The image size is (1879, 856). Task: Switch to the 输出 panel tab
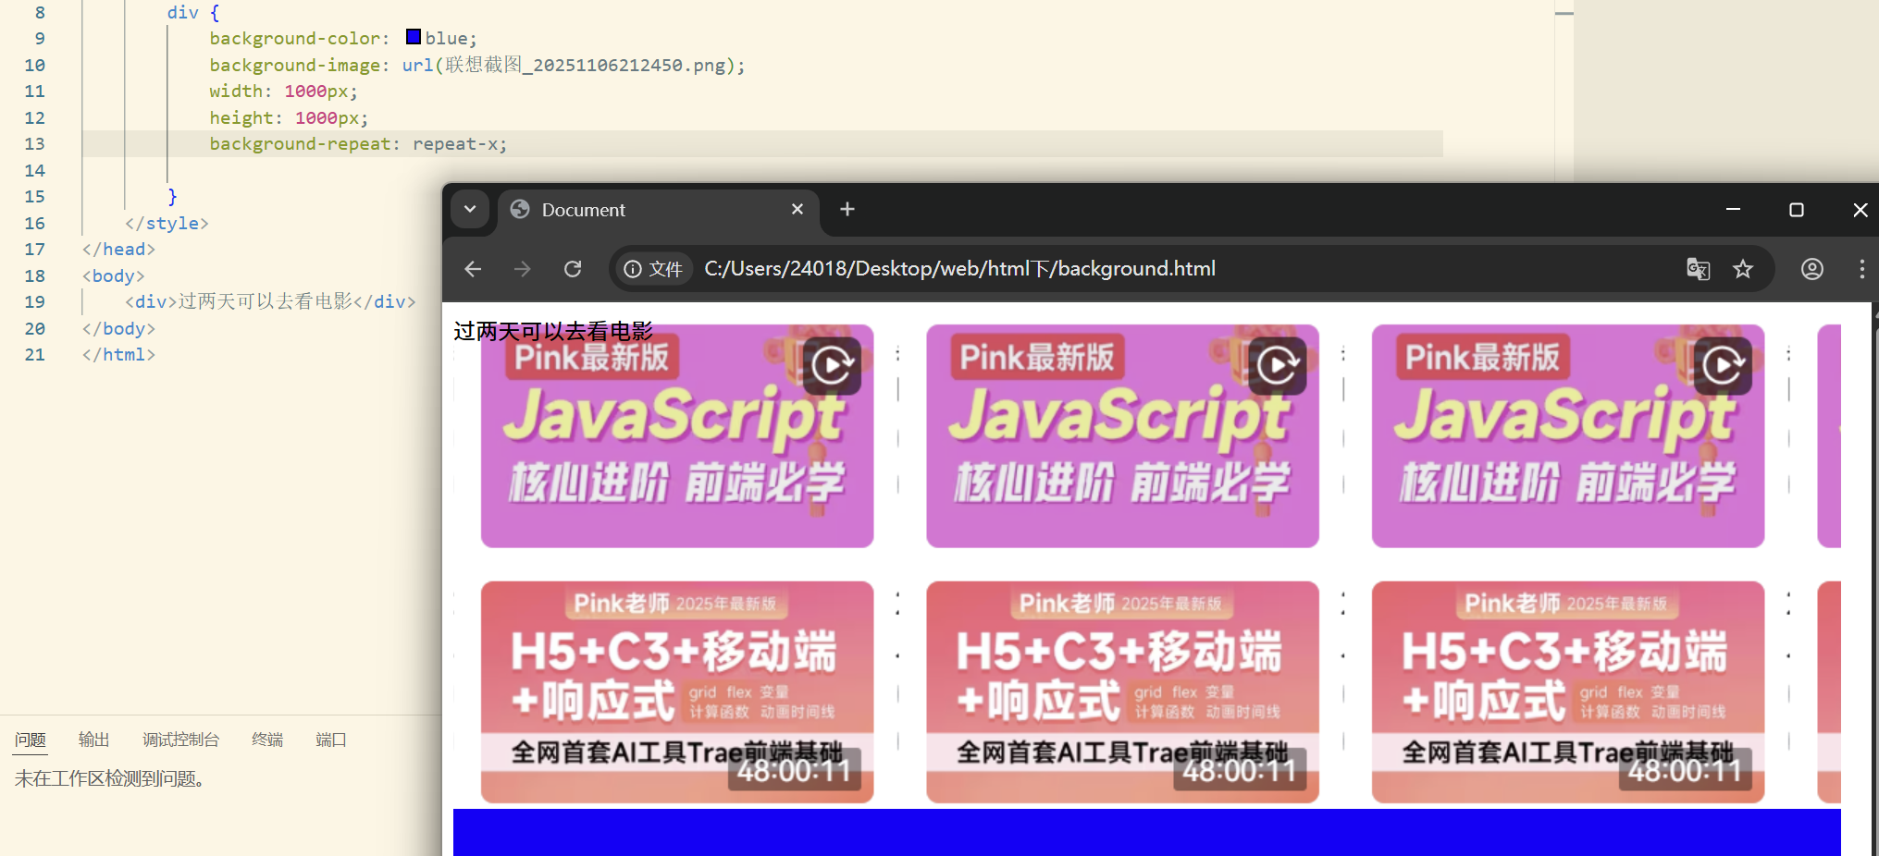click(93, 740)
